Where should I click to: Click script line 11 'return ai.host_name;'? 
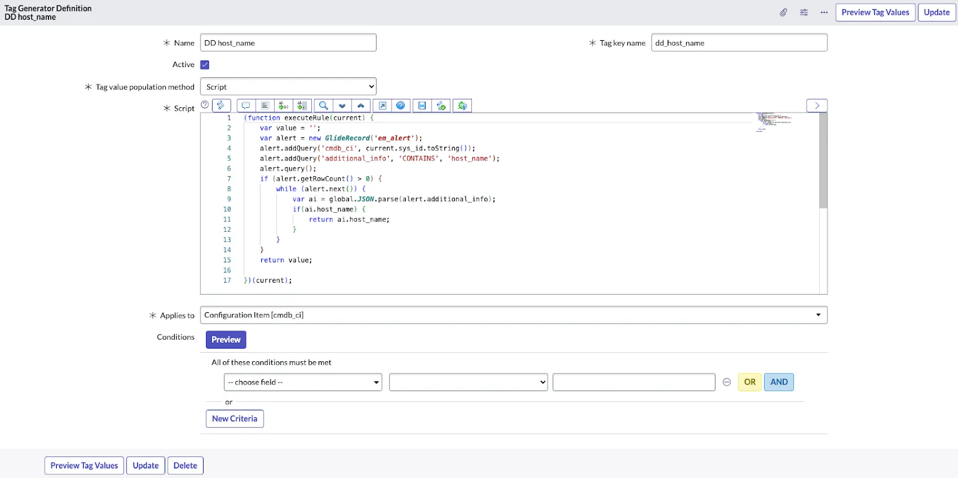[x=349, y=219]
